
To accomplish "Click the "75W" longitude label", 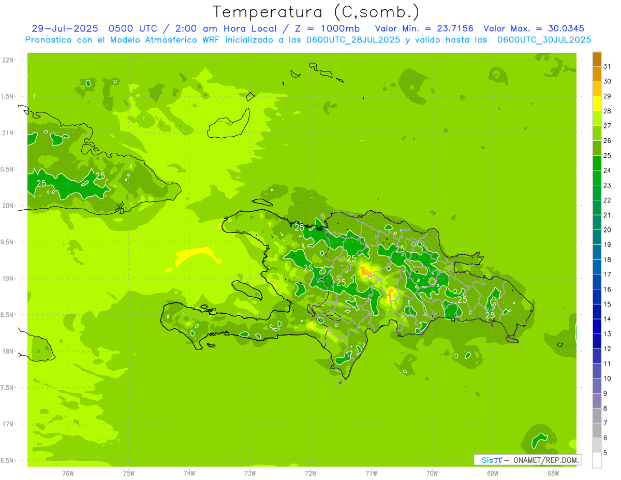I will pos(129,473).
